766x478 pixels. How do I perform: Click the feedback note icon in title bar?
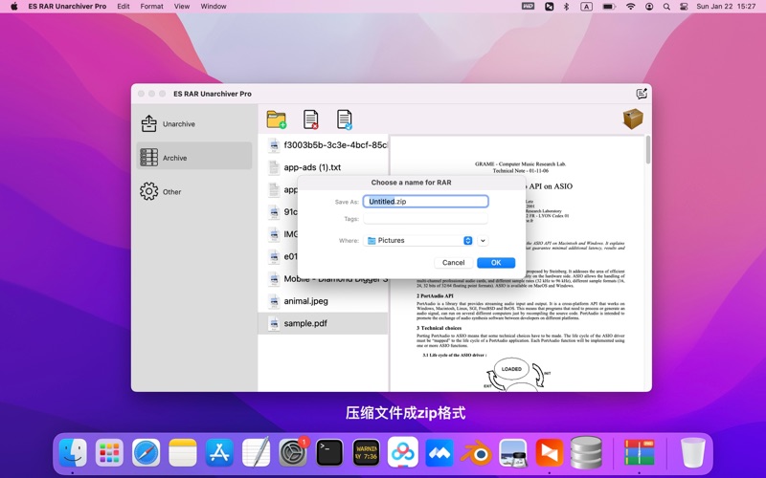tap(642, 94)
